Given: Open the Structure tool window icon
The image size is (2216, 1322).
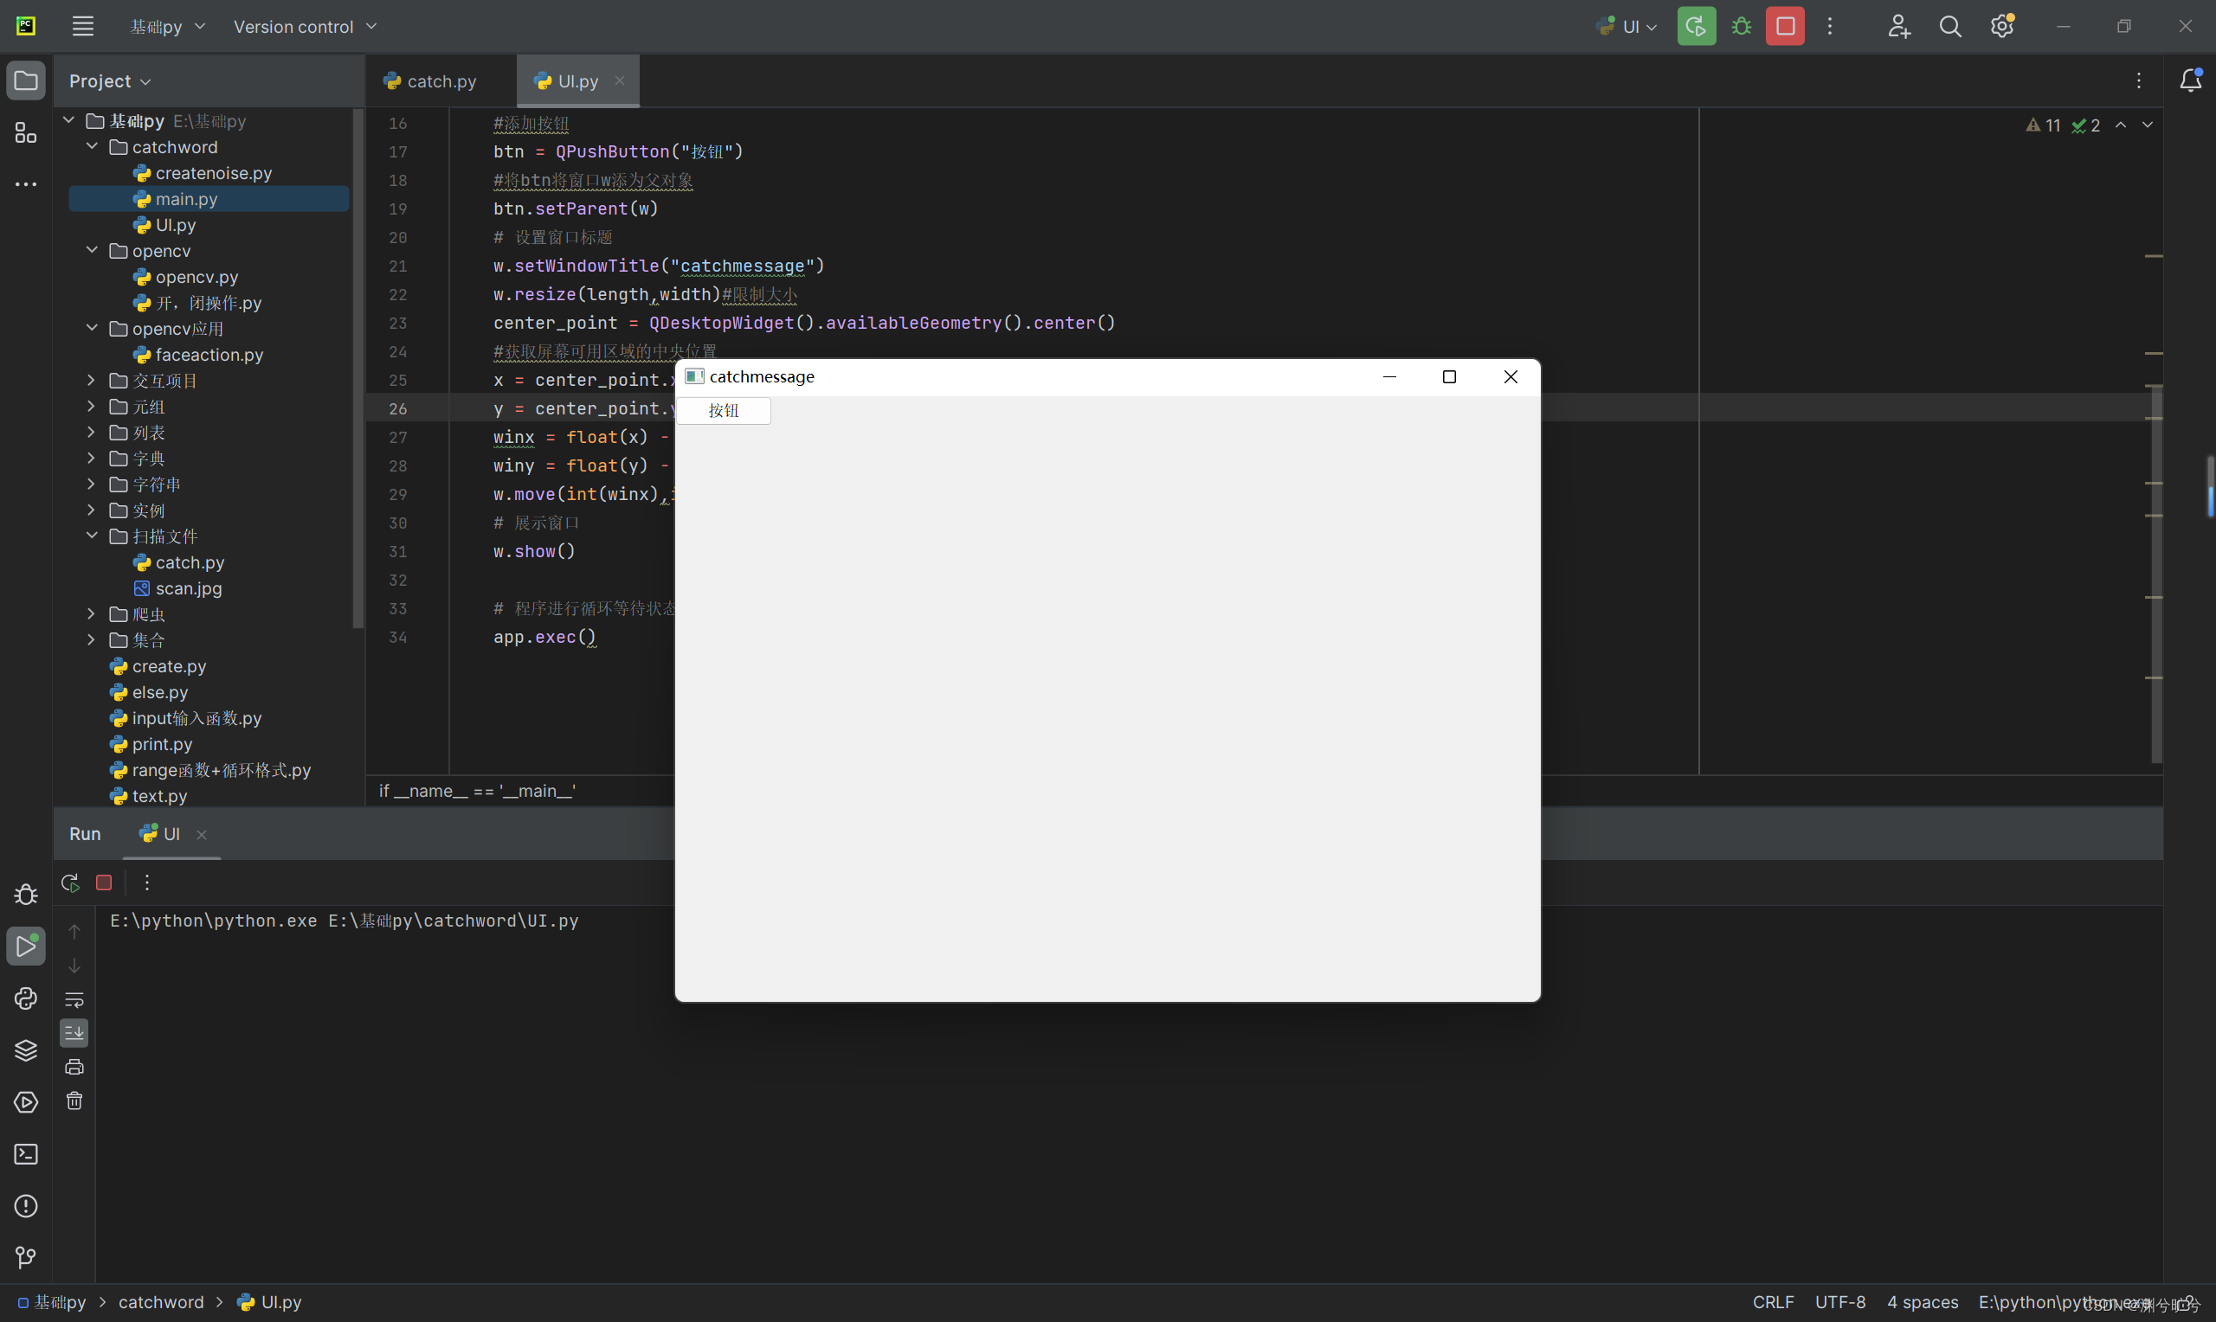Looking at the screenshot, I should click(x=26, y=133).
